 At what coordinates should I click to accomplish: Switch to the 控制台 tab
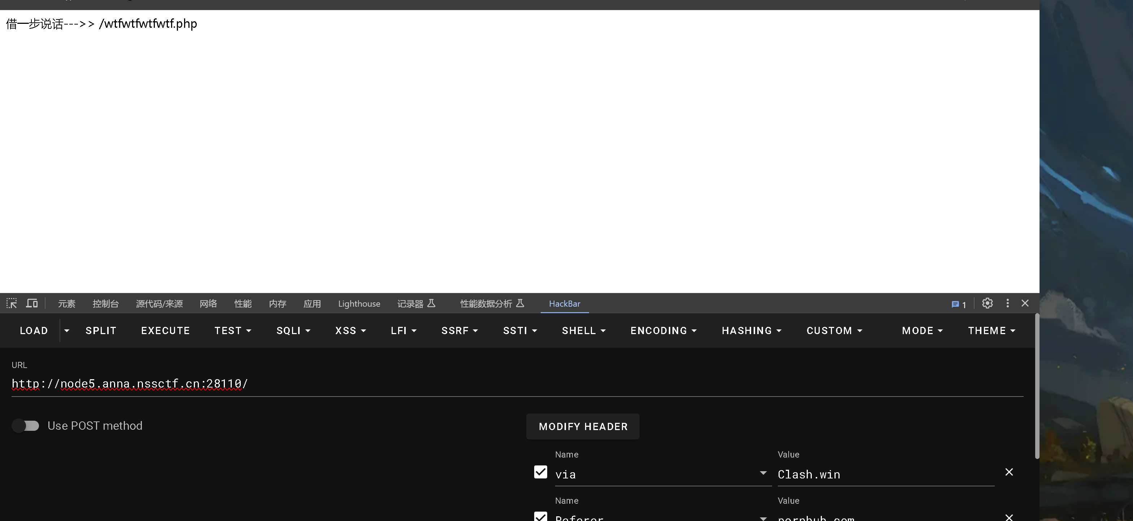[x=105, y=304]
